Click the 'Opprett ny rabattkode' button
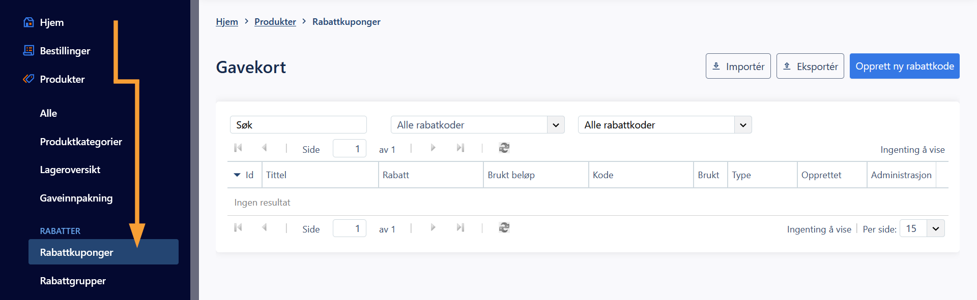This screenshot has height=300, width=977. [905, 66]
